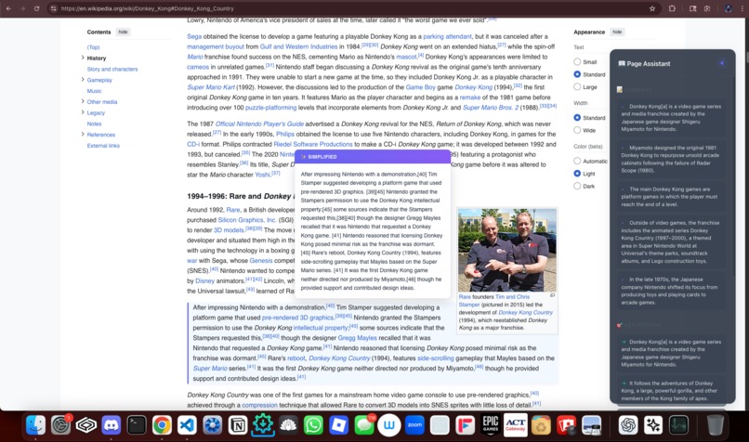Open the compression link in article
749x442 pixels.
(259, 405)
